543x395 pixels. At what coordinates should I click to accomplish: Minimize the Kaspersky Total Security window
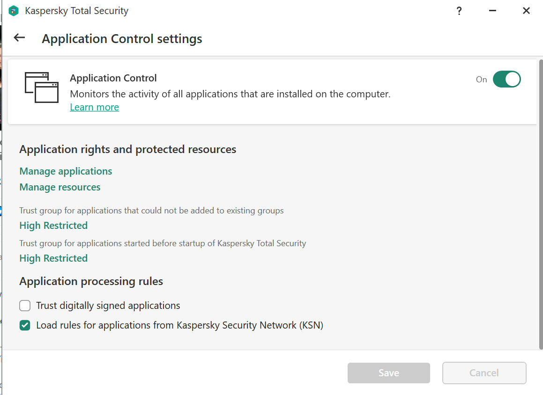tap(492, 11)
